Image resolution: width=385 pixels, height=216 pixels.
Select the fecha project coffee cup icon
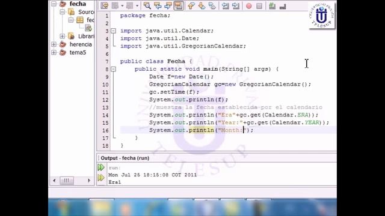[x=63, y=4]
